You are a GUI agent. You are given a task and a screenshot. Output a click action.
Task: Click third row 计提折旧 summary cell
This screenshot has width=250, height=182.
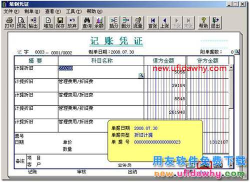coord(36,99)
